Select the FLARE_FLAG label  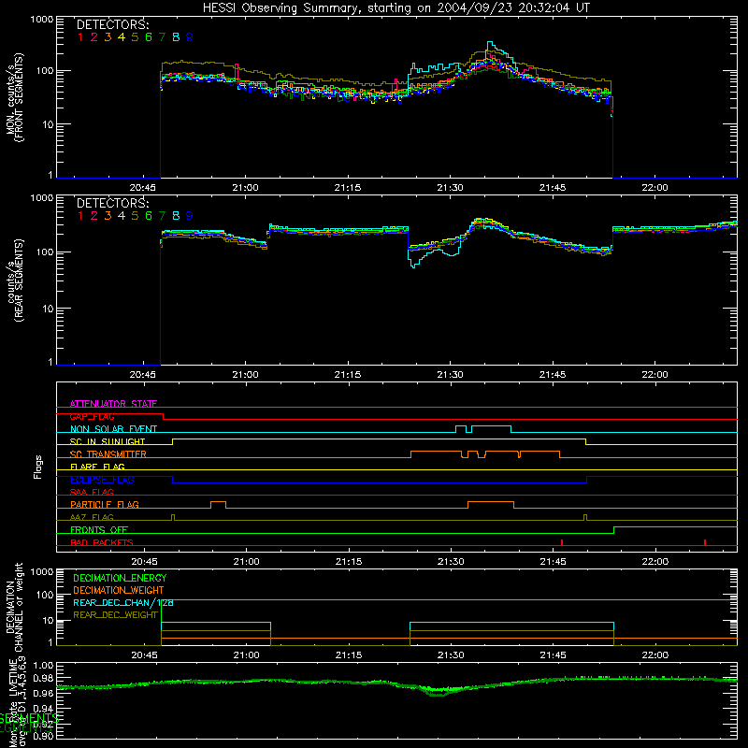coord(97,467)
